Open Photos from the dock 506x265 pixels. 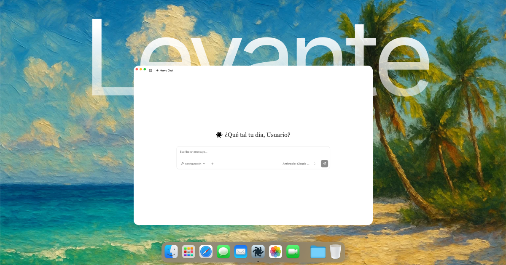click(x=275, y=252)
